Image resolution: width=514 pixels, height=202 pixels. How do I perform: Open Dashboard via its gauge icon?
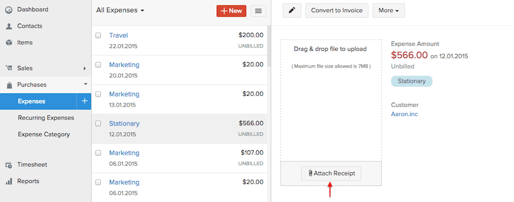click(9, 10)
